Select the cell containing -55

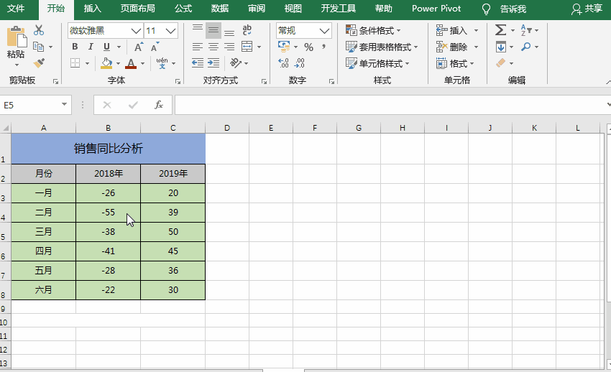109,213
